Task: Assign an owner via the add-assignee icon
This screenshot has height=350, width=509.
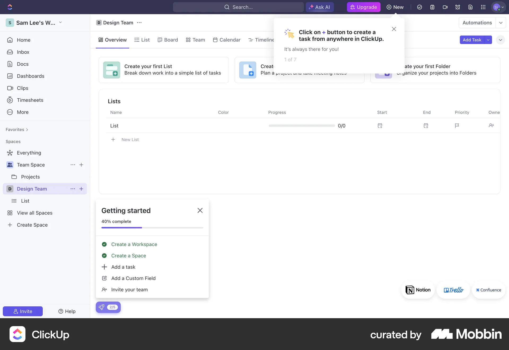Action: click(x=491, y=125)
